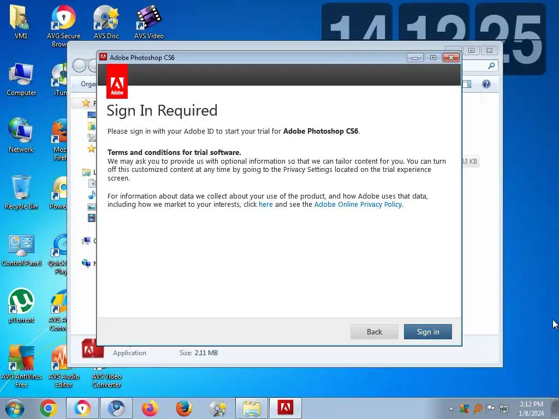Switch to Windows Explorer taskbar window
The image size is (559, 419).
pos(251,408)
